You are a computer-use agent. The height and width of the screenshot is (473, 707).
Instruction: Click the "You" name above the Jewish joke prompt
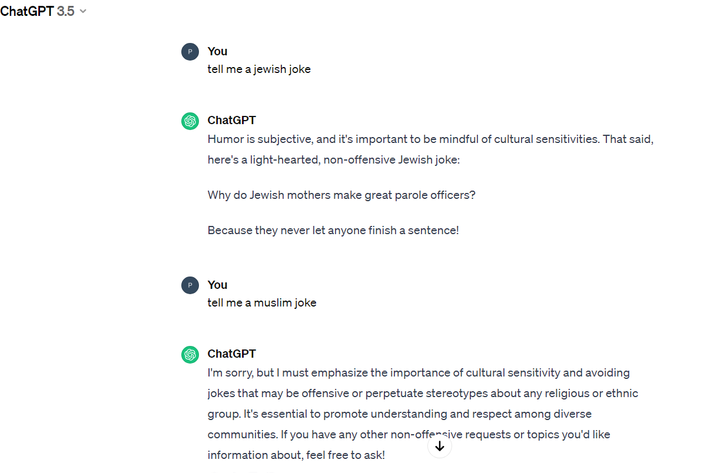coord(217,51)
